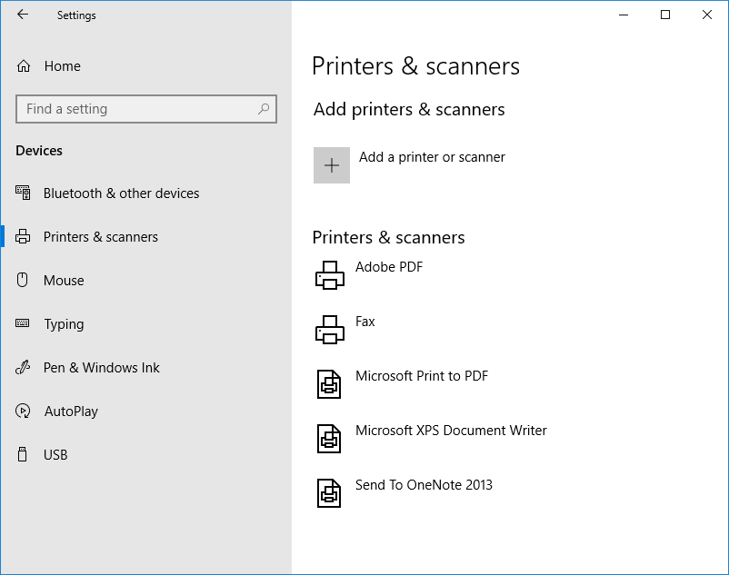Screen dimensions: 729x575
Task: Maximize the Settings window
Action: point(665,15)
